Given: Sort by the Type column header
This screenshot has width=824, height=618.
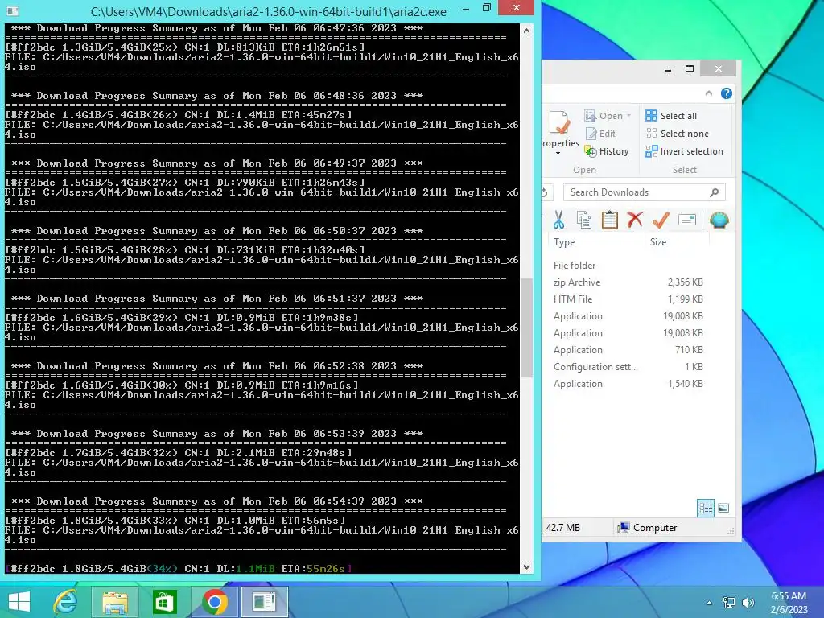Looking at the screenshot, I should click(596, 242).
